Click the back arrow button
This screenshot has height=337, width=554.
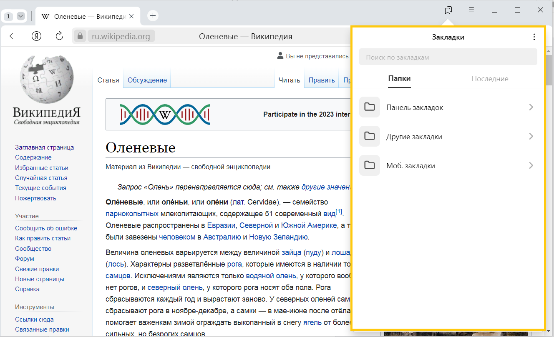coord(13,36)
